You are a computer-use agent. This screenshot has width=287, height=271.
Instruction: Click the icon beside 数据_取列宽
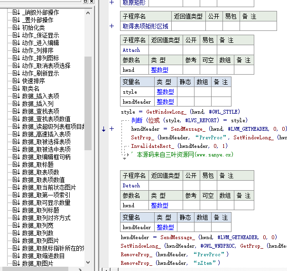pyautogui.click(x=16, y=225)
